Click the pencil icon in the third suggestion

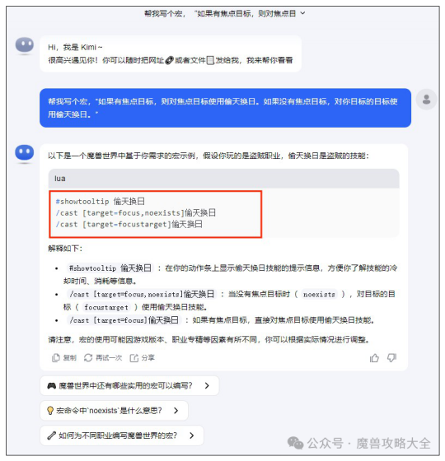(x=51, y=435)
